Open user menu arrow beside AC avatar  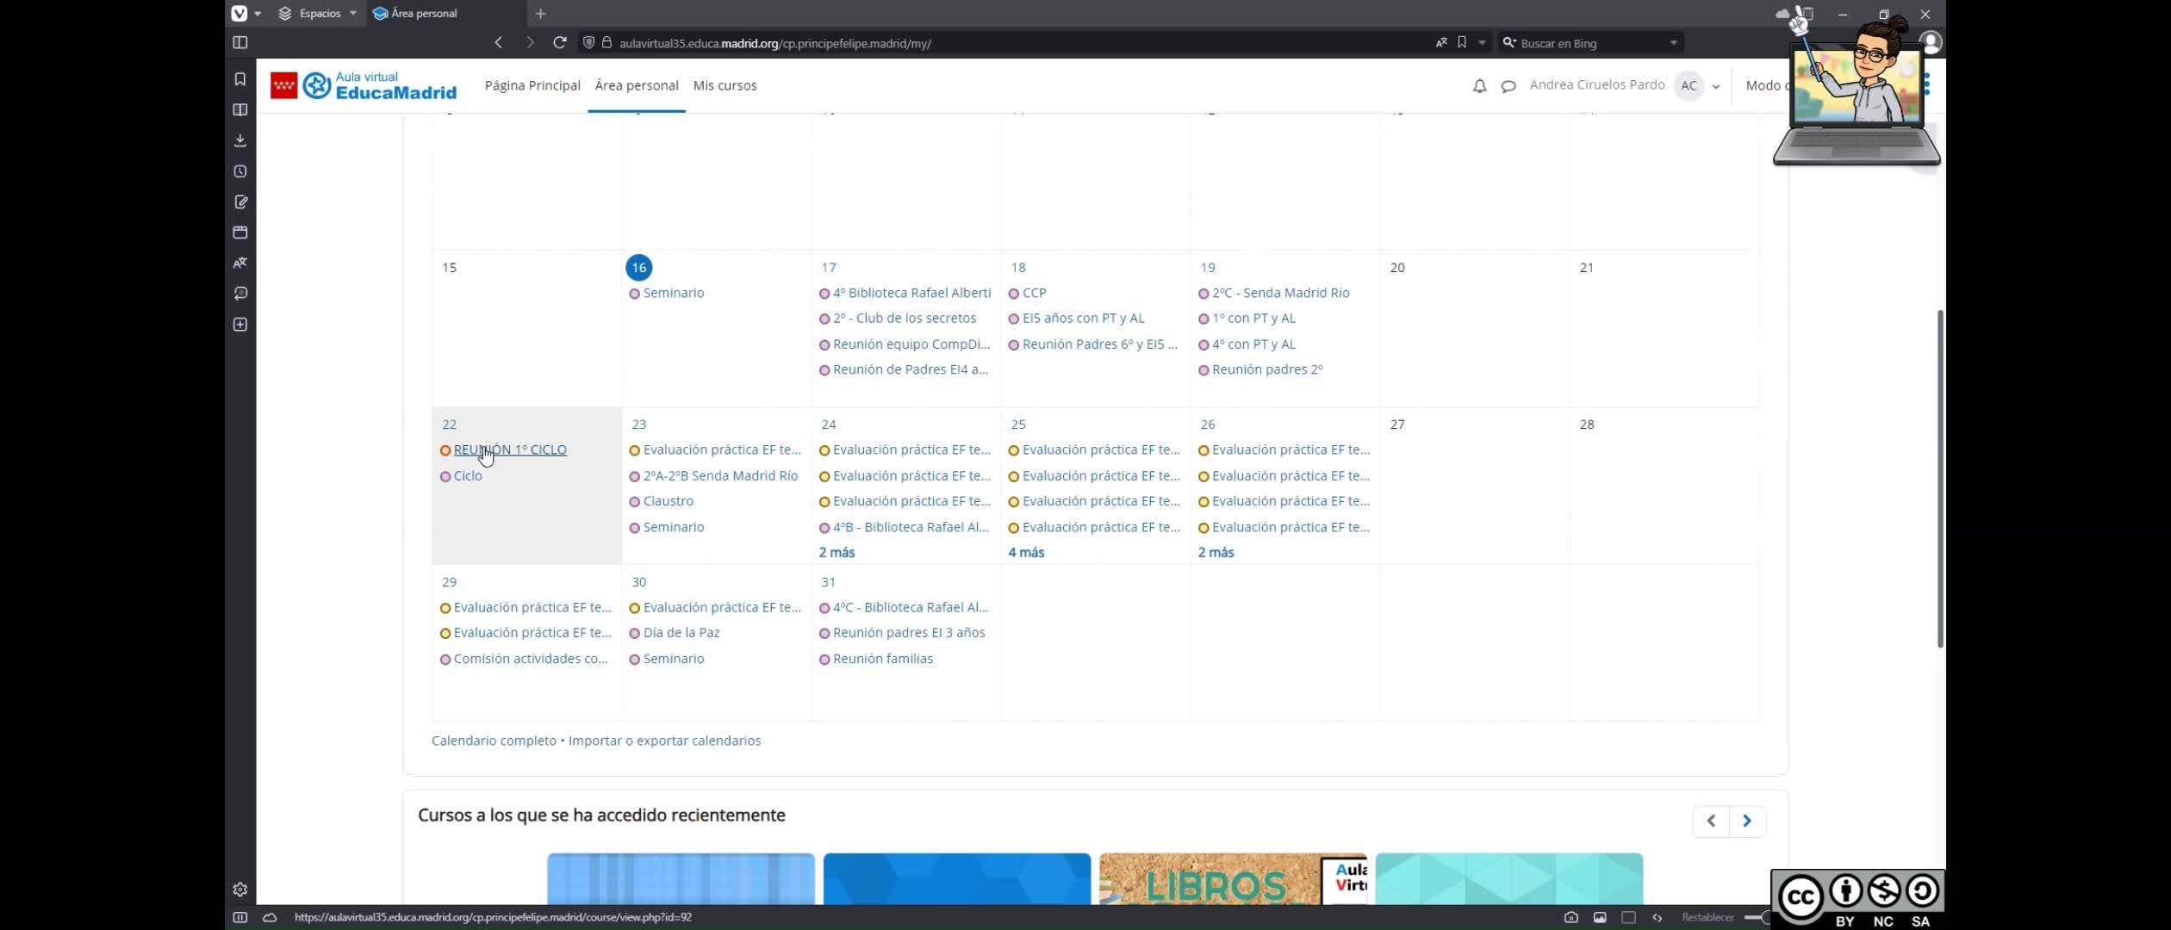tap(1716, 86)
